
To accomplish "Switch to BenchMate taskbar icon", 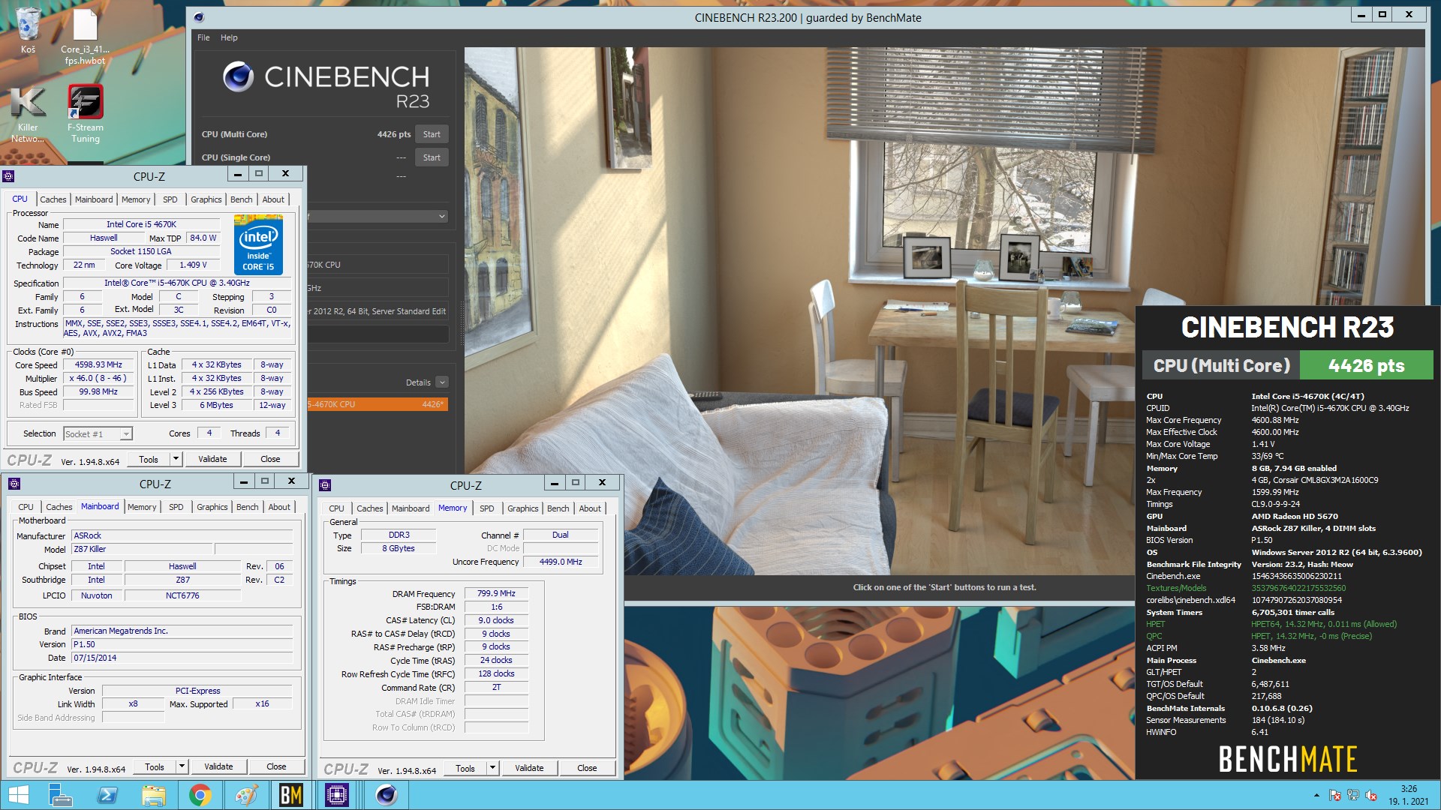I will click(x=291, y=795).
